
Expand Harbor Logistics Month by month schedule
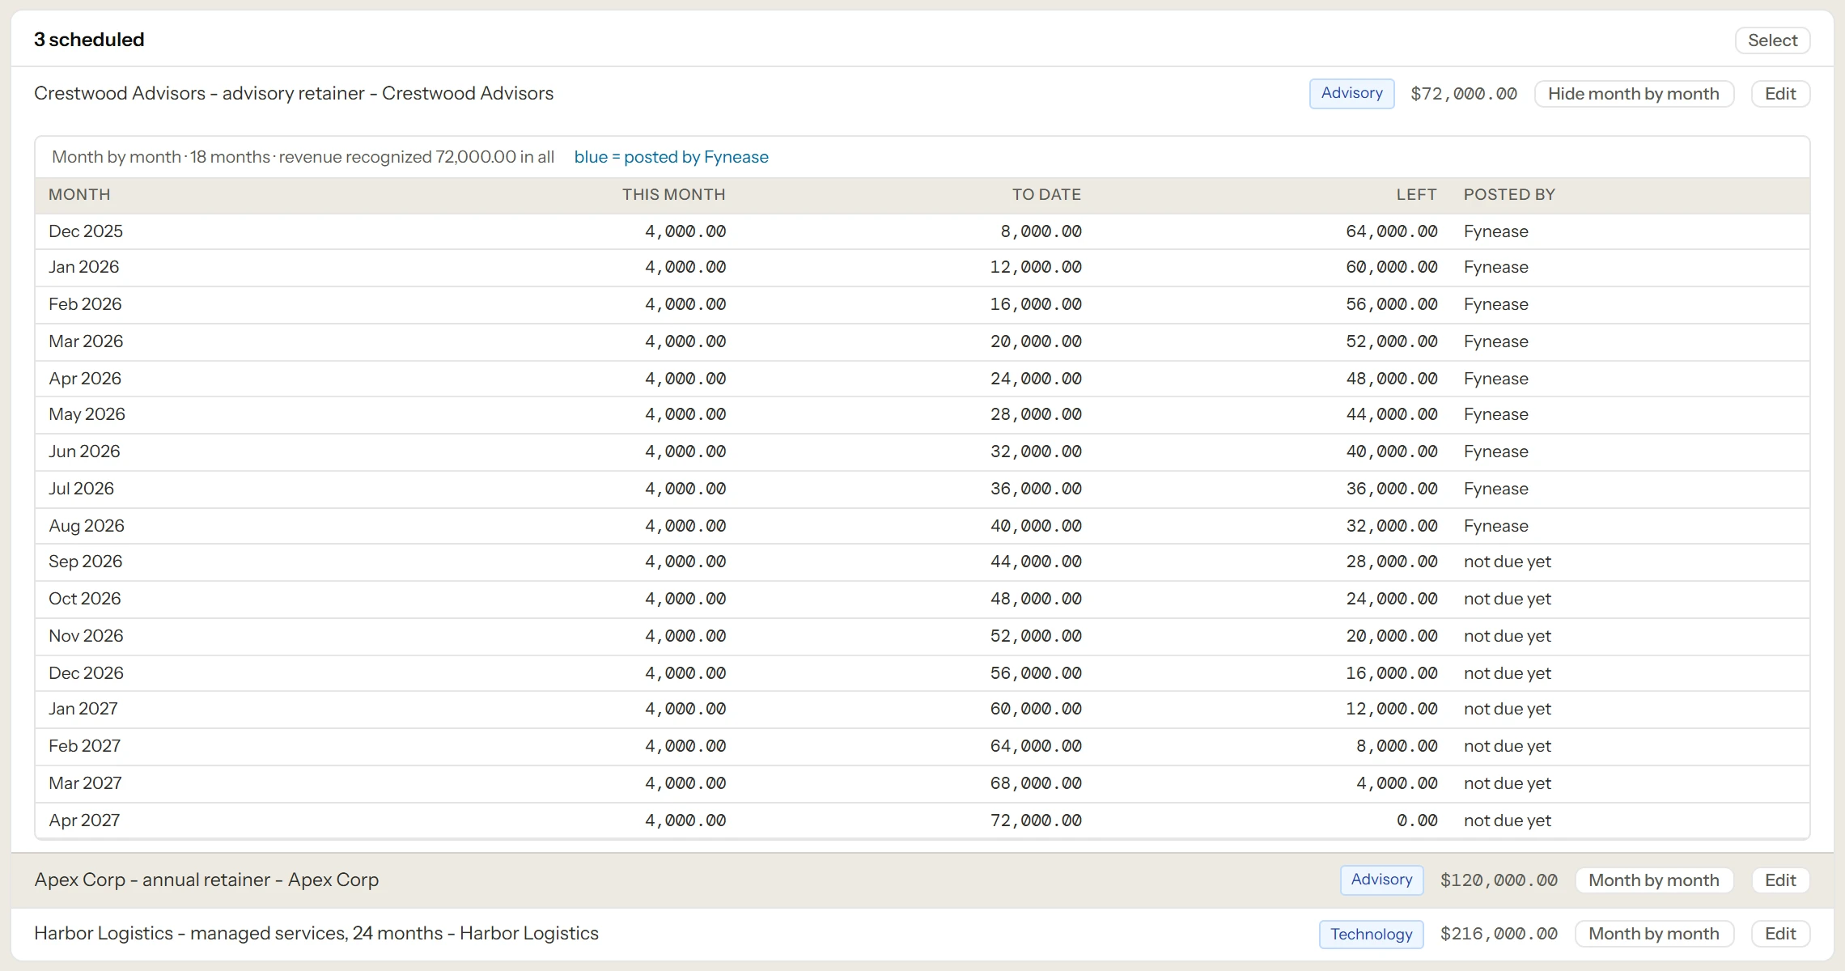[1653, 934]
